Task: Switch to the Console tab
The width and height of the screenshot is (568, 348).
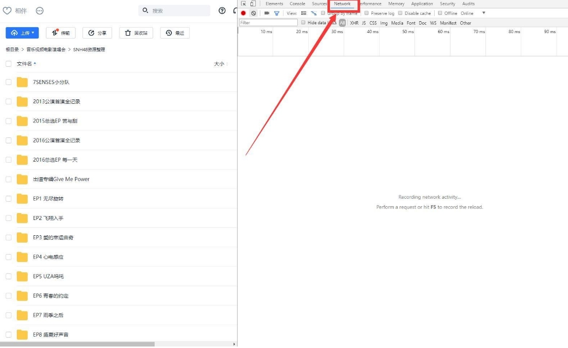Action: tap(297, 3)
